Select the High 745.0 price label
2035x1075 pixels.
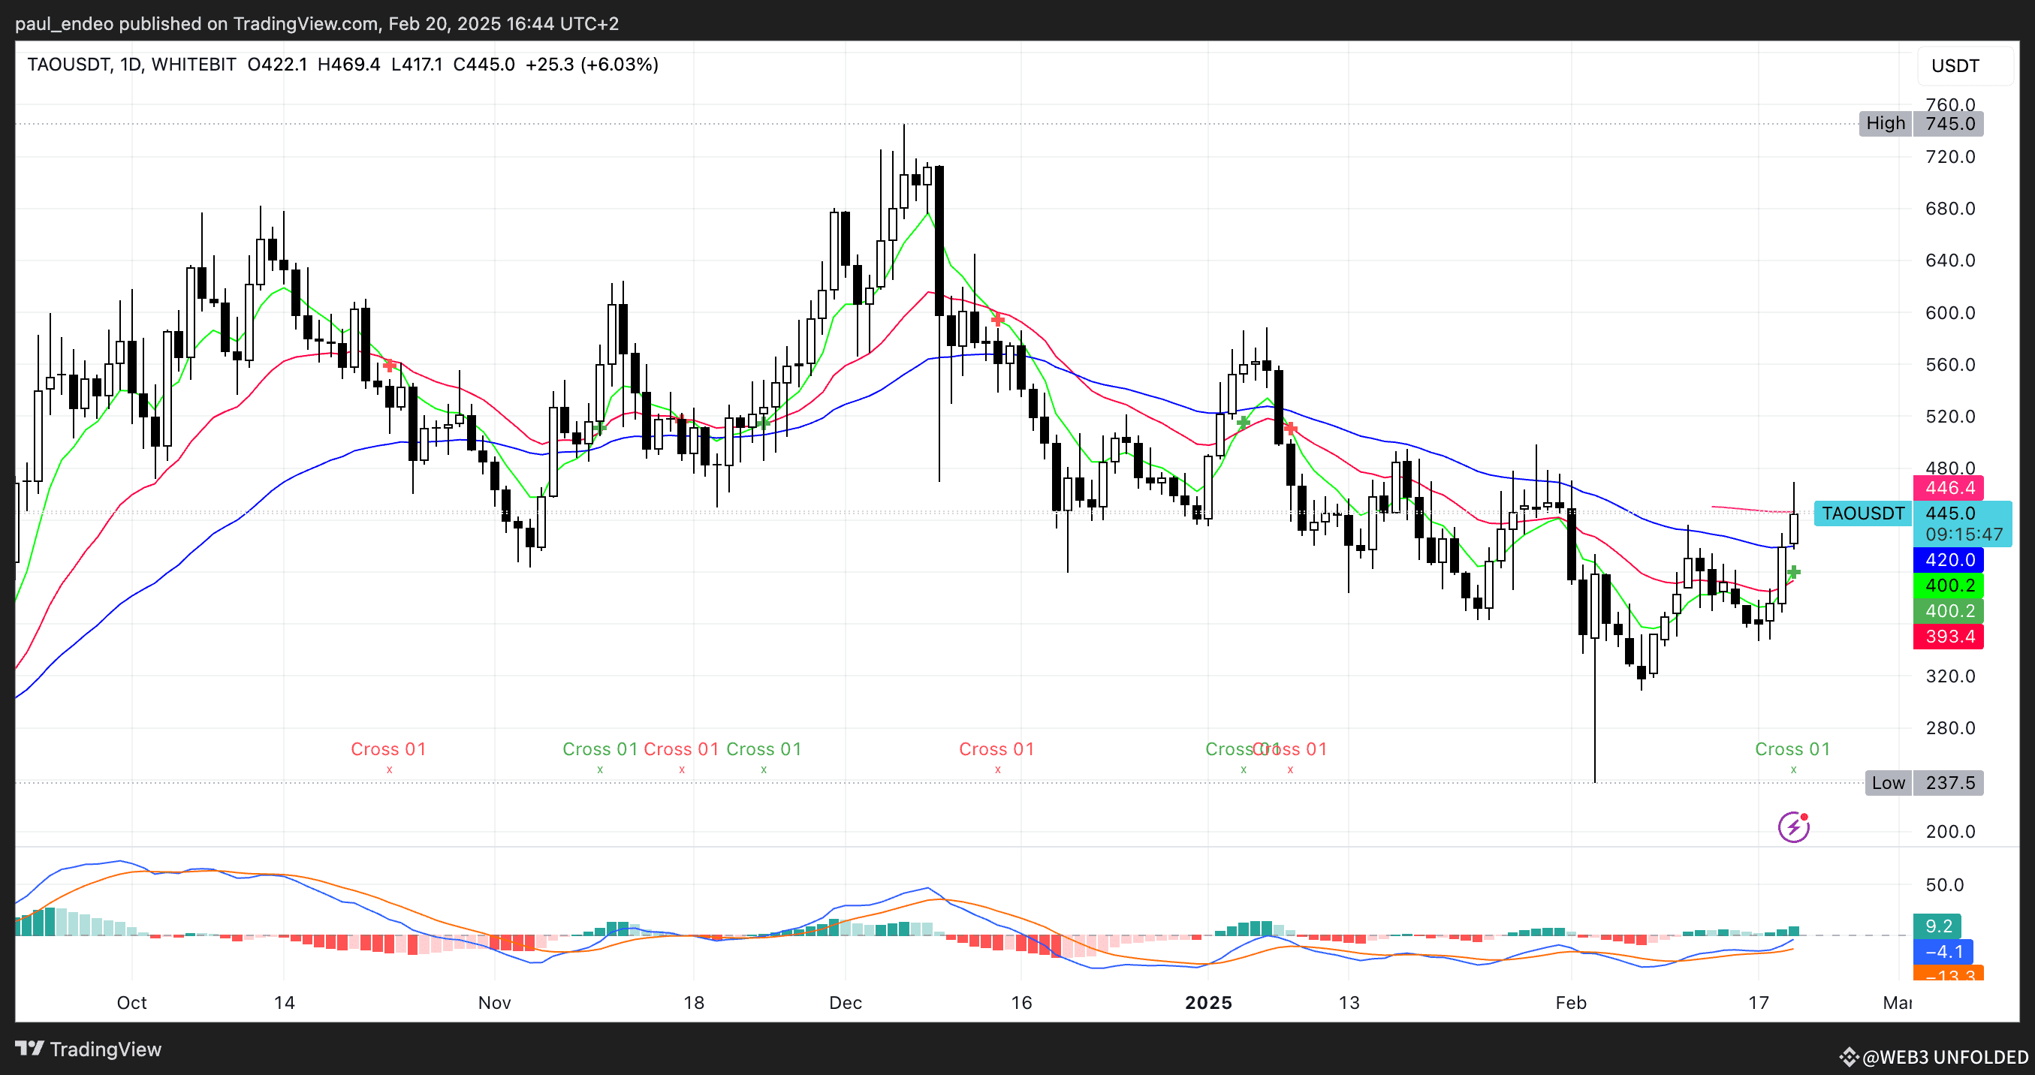(x=1922, y=123)
